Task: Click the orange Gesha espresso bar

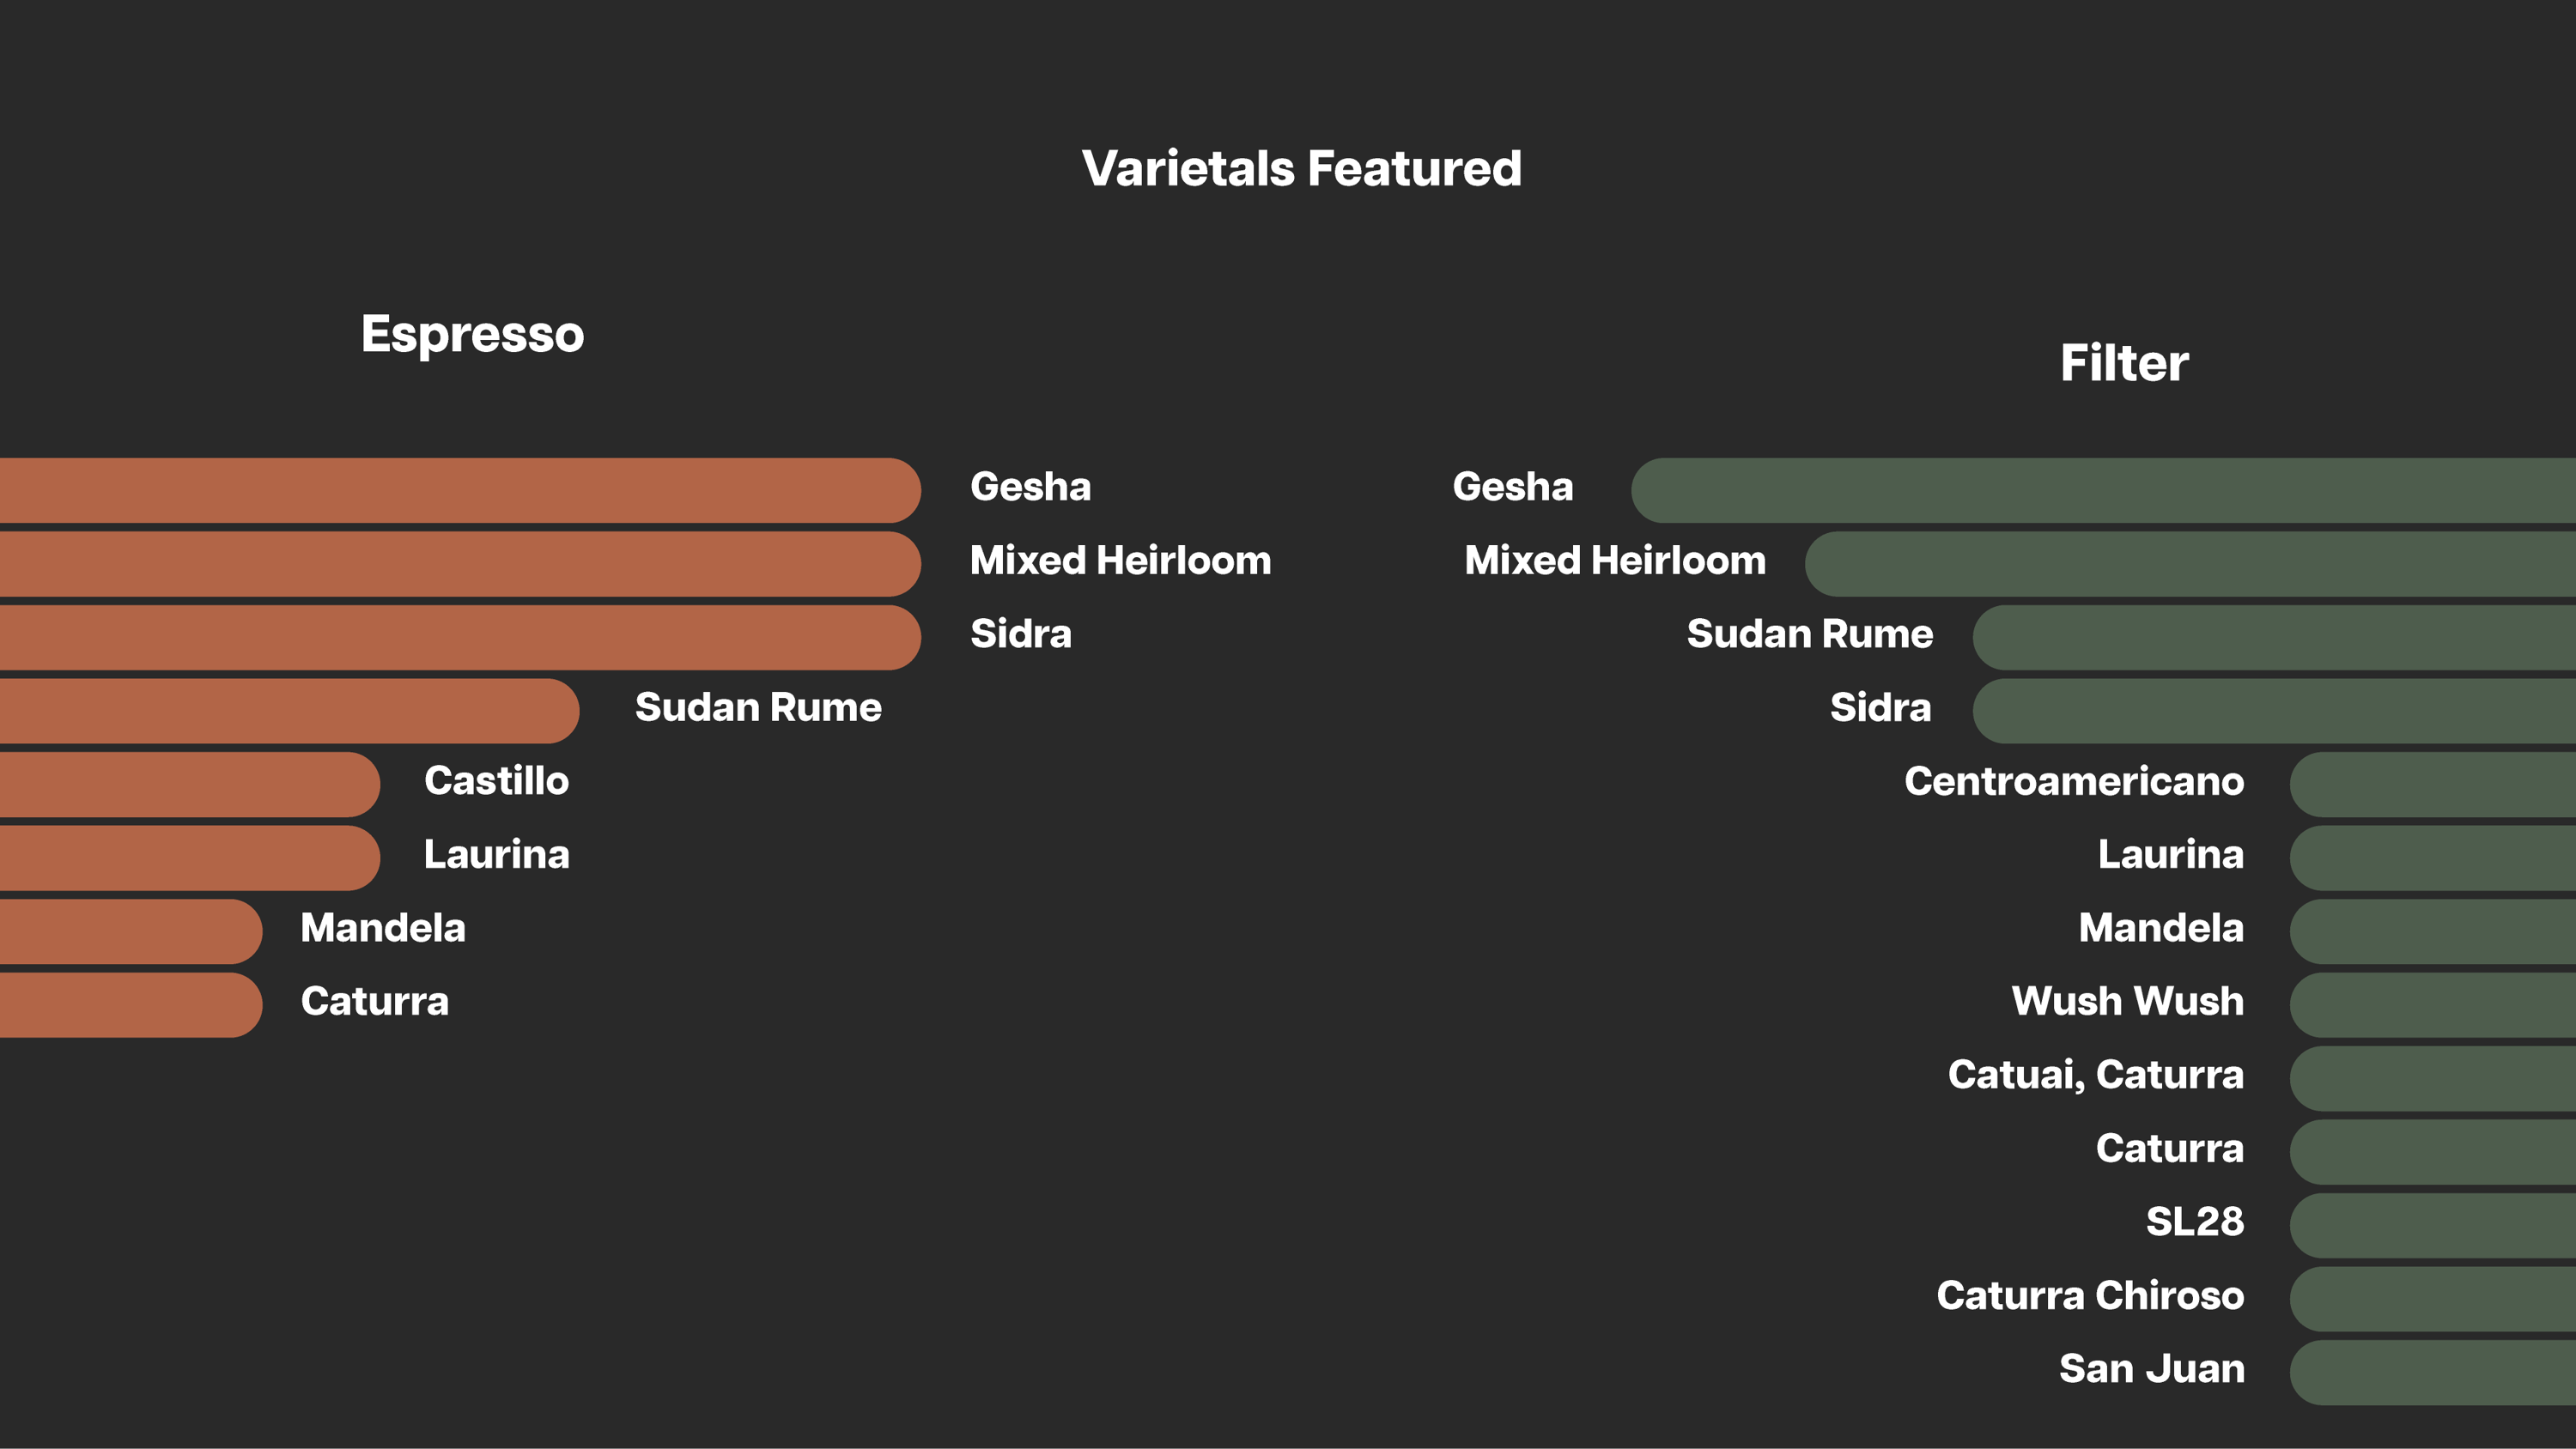Action: (x=460, y=490)
